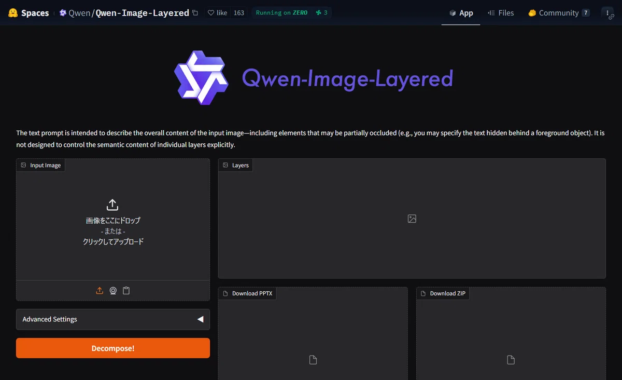Click the Download ZIP file label
Viewport: 622px width, 380px height.
point(443,293)
